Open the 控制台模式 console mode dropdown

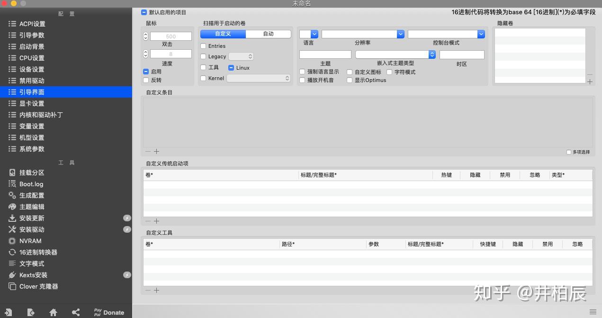pyautogui.click(x=481, y=34)
